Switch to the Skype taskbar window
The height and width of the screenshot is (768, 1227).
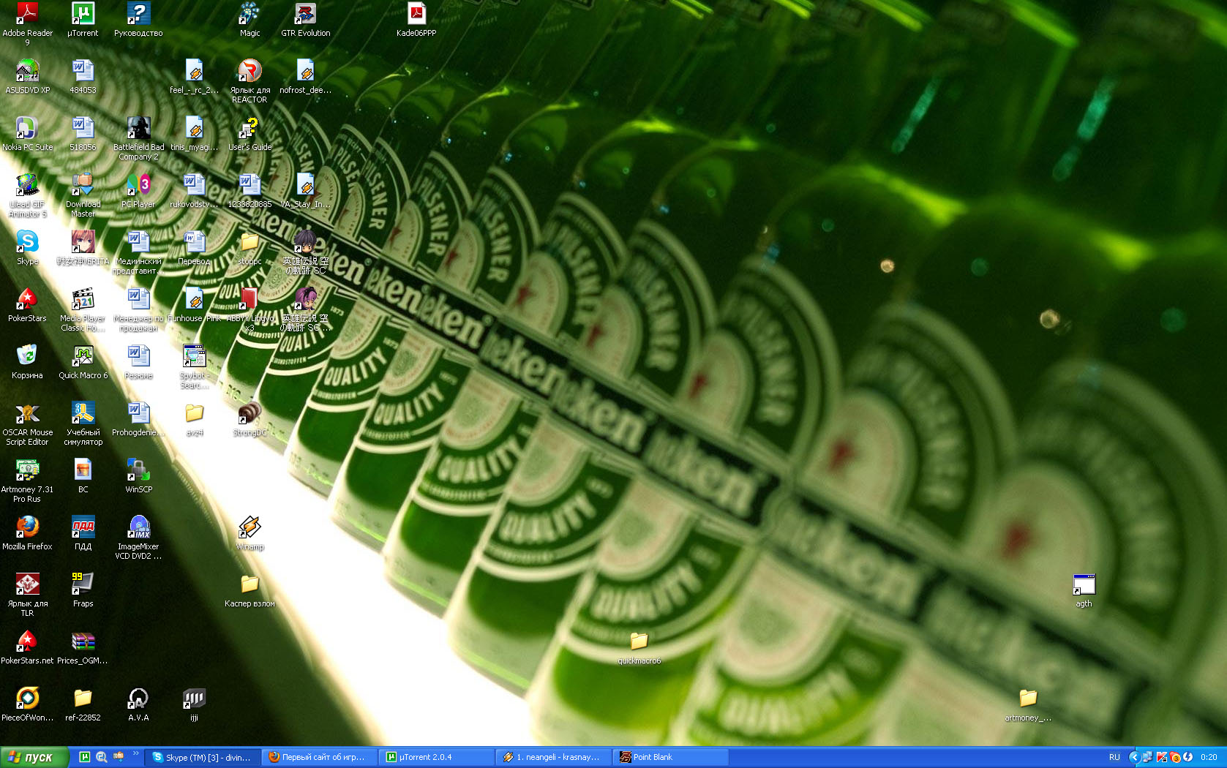tap(203, 757)
